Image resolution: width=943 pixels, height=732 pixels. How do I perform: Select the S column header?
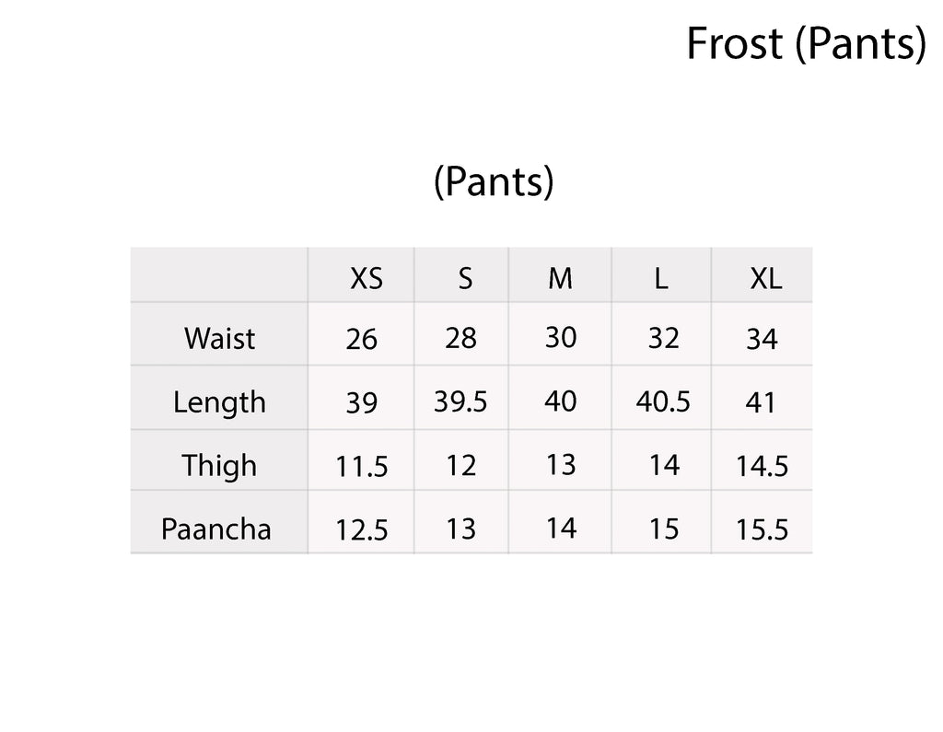click(x=465, y=278)
